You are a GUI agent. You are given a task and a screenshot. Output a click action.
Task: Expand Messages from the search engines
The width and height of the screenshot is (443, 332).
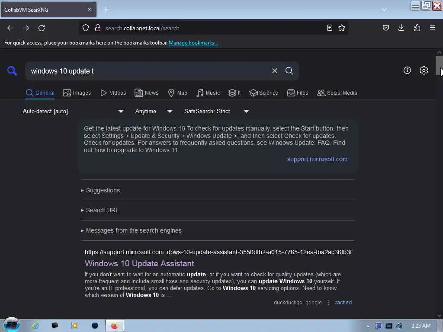point(131,231)
